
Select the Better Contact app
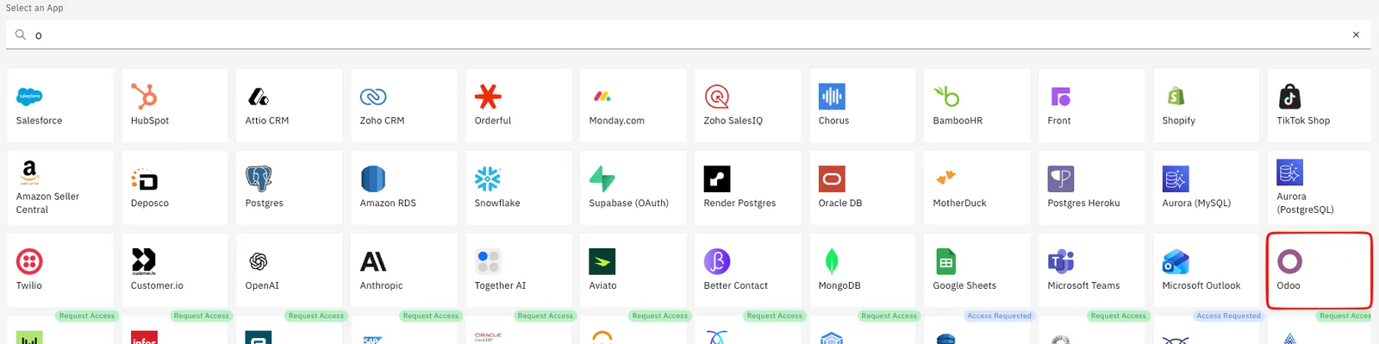(x=748, y=271)
